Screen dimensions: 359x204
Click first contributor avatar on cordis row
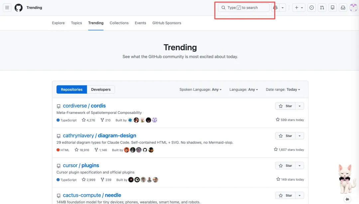tap(130, 120)
